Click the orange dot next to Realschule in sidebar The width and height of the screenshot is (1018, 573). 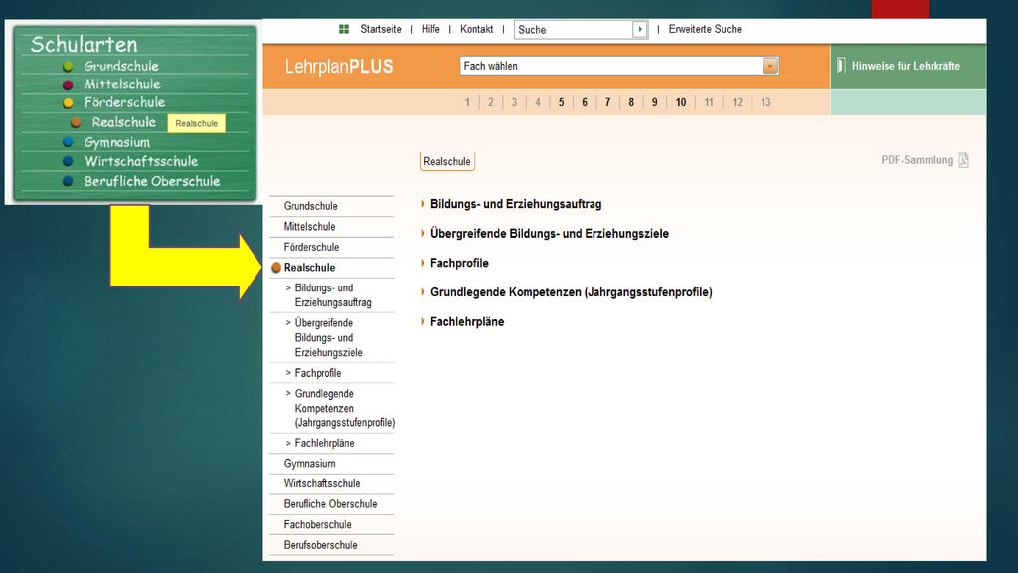click(x=276, y=267)
